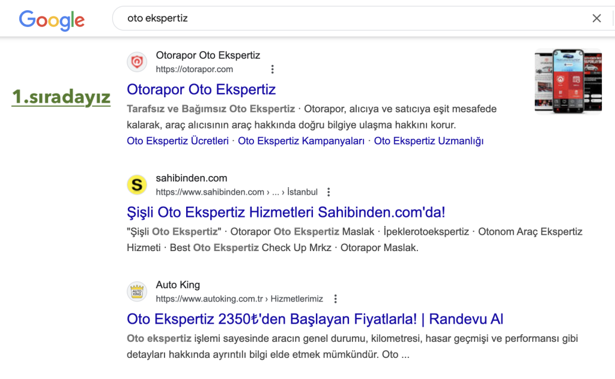Click the sahibinden.com yellow S favicon

pyautogui.click(x=137, y=185)
